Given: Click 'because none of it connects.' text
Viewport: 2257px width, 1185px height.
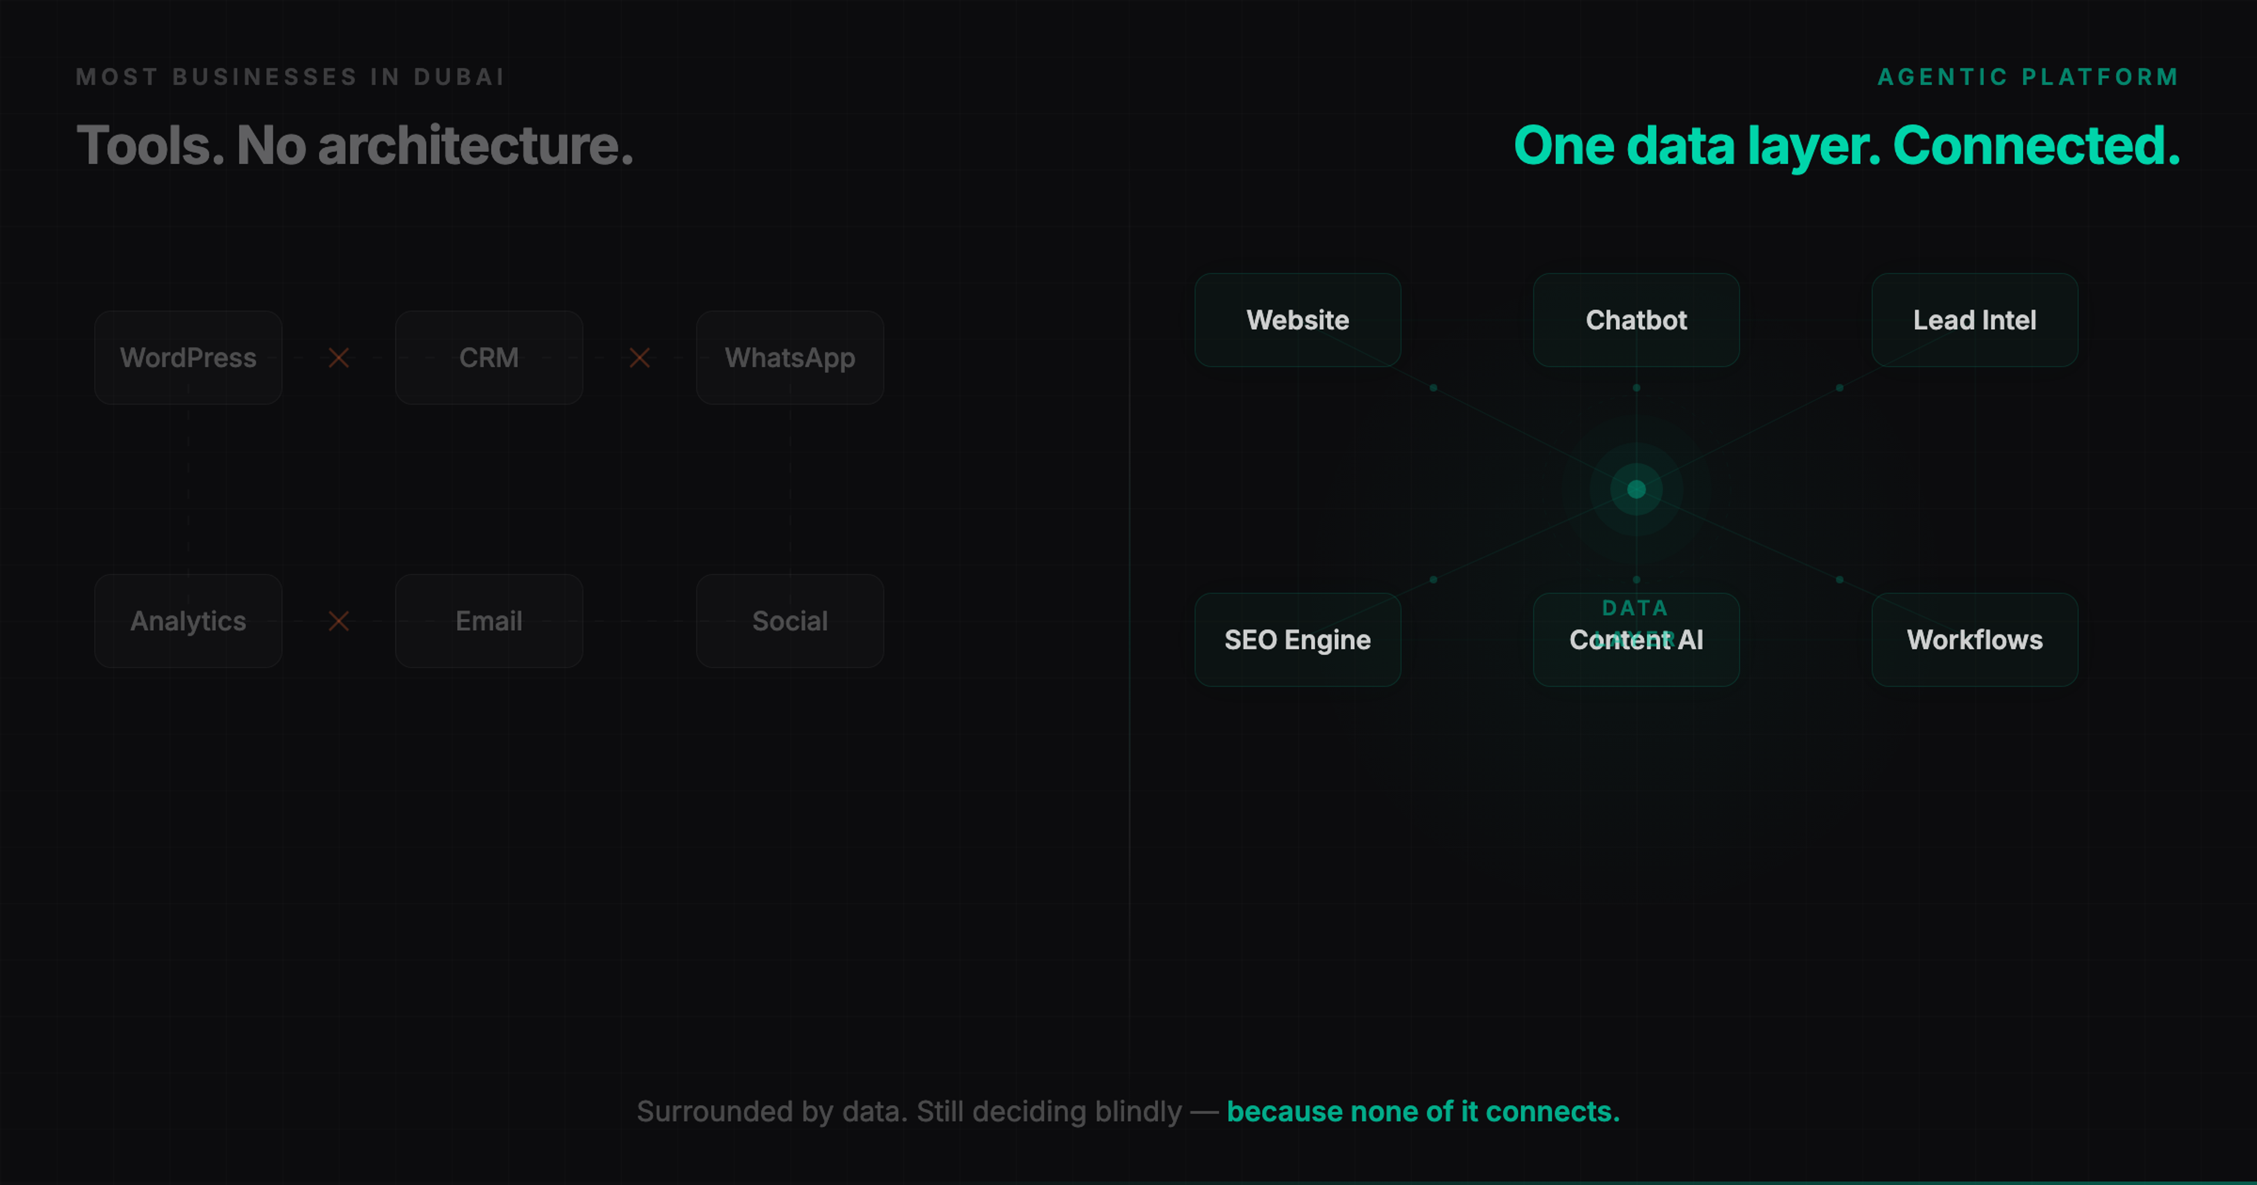Looking at the screenshot, I should pos(1423,1112).
